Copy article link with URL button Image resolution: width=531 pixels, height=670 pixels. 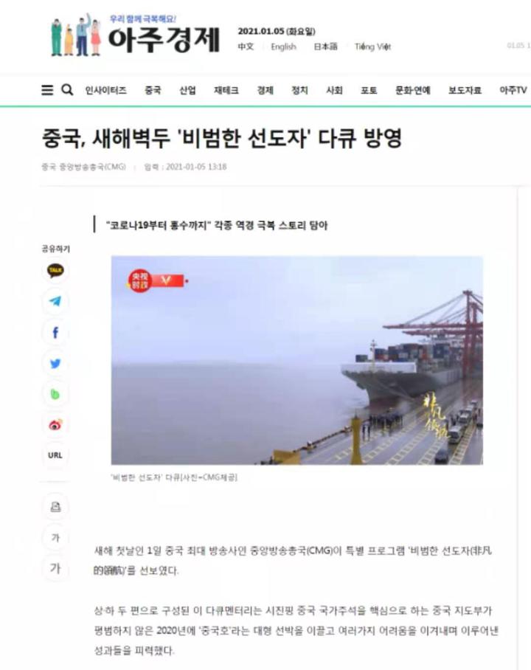tap(55, 455)
